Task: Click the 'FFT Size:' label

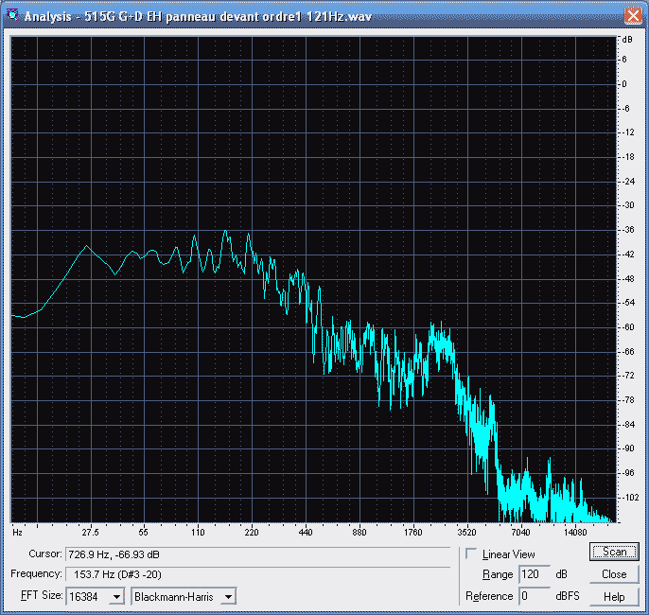Action: click(x=42, y=595)
